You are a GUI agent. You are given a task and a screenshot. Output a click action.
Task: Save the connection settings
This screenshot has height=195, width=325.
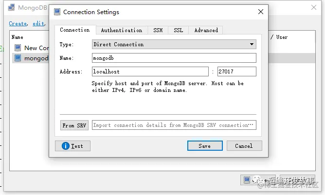[205, 146]
